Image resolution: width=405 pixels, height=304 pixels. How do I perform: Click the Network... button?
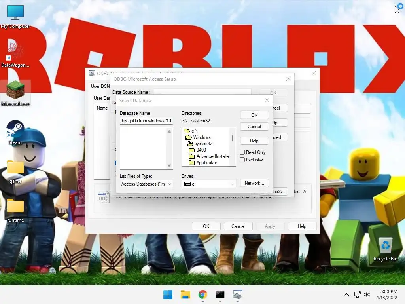coord(254,183)
